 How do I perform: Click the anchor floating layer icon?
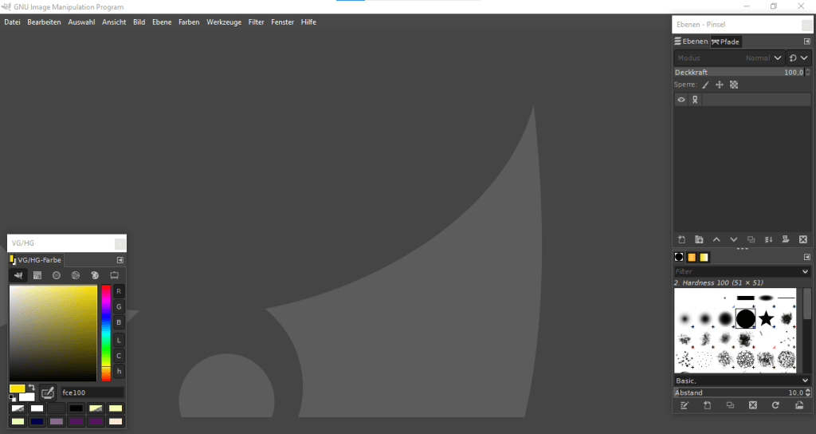click(785, 239)
